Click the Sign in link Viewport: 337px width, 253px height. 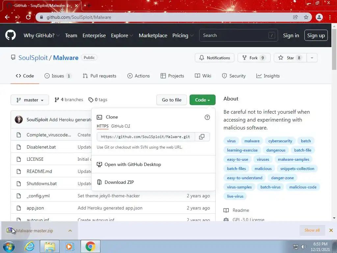pos(291,36)
